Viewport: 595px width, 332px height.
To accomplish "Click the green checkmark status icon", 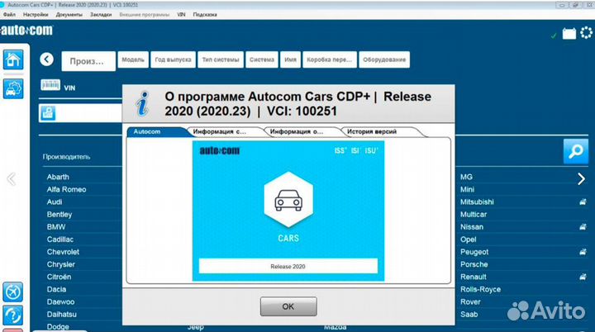I will pos(554,36).
